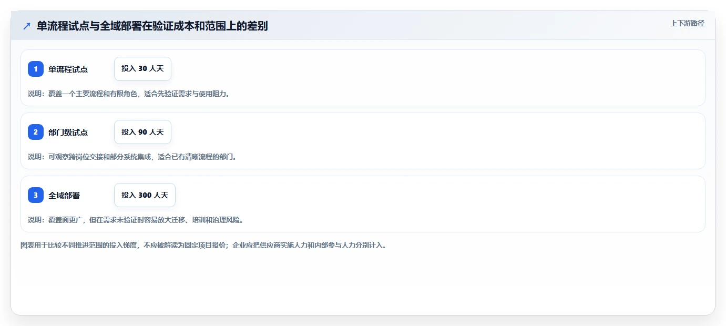This screenshot has height=326, width=726.
Task: Click the number 1 badge for 单流程试点
Action: pyautogui.click(x=36, y=69)
